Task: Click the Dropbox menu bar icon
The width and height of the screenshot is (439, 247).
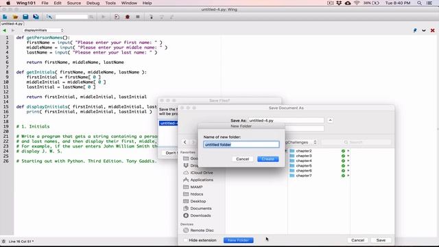Action: tap(339, 3)
